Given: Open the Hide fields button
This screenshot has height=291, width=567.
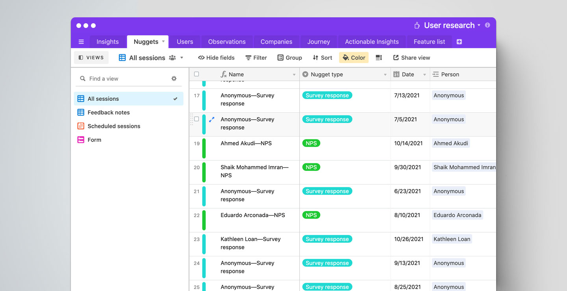Looking at the screenshot, I should pos(216,57).
